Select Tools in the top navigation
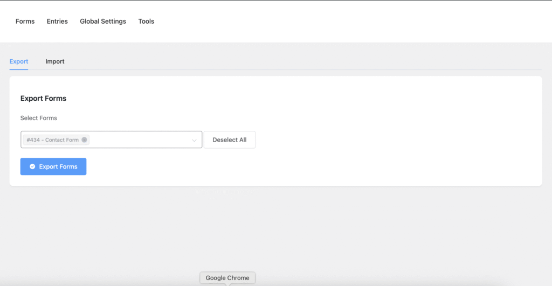This screenshot has height=286, width=552. 146,22
